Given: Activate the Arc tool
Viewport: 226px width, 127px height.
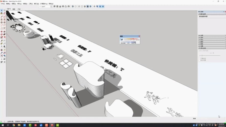Looking at the screenshot, I should [2, 25].
